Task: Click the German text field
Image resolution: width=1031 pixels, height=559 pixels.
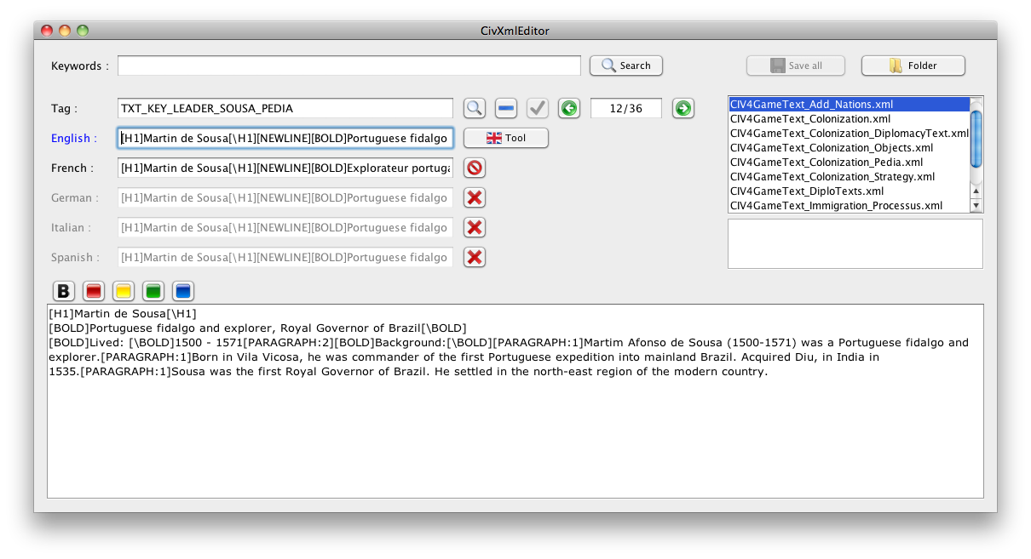Action: [x=285, y=197]
